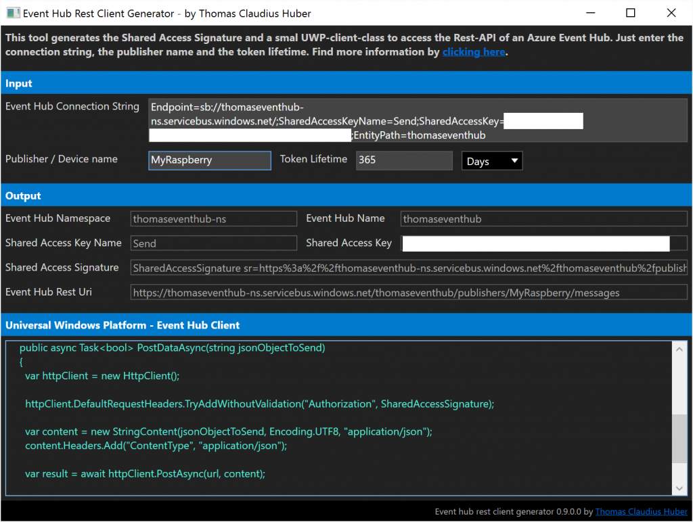This screenshot has width=693, height=522.
Task: Select the Publisher / Device name field
Action: point(210,160)
